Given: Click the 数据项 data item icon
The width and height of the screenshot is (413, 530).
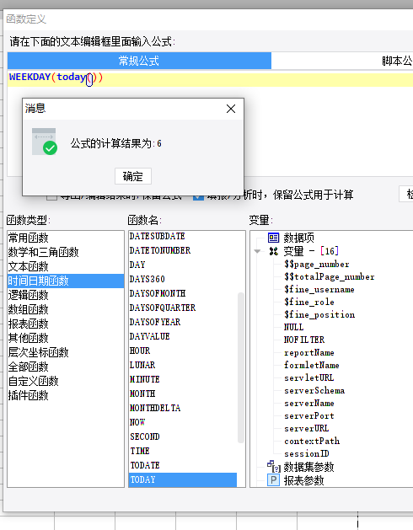Looking at the screenshot, I should pyautogui.click(x=273, y=238).
